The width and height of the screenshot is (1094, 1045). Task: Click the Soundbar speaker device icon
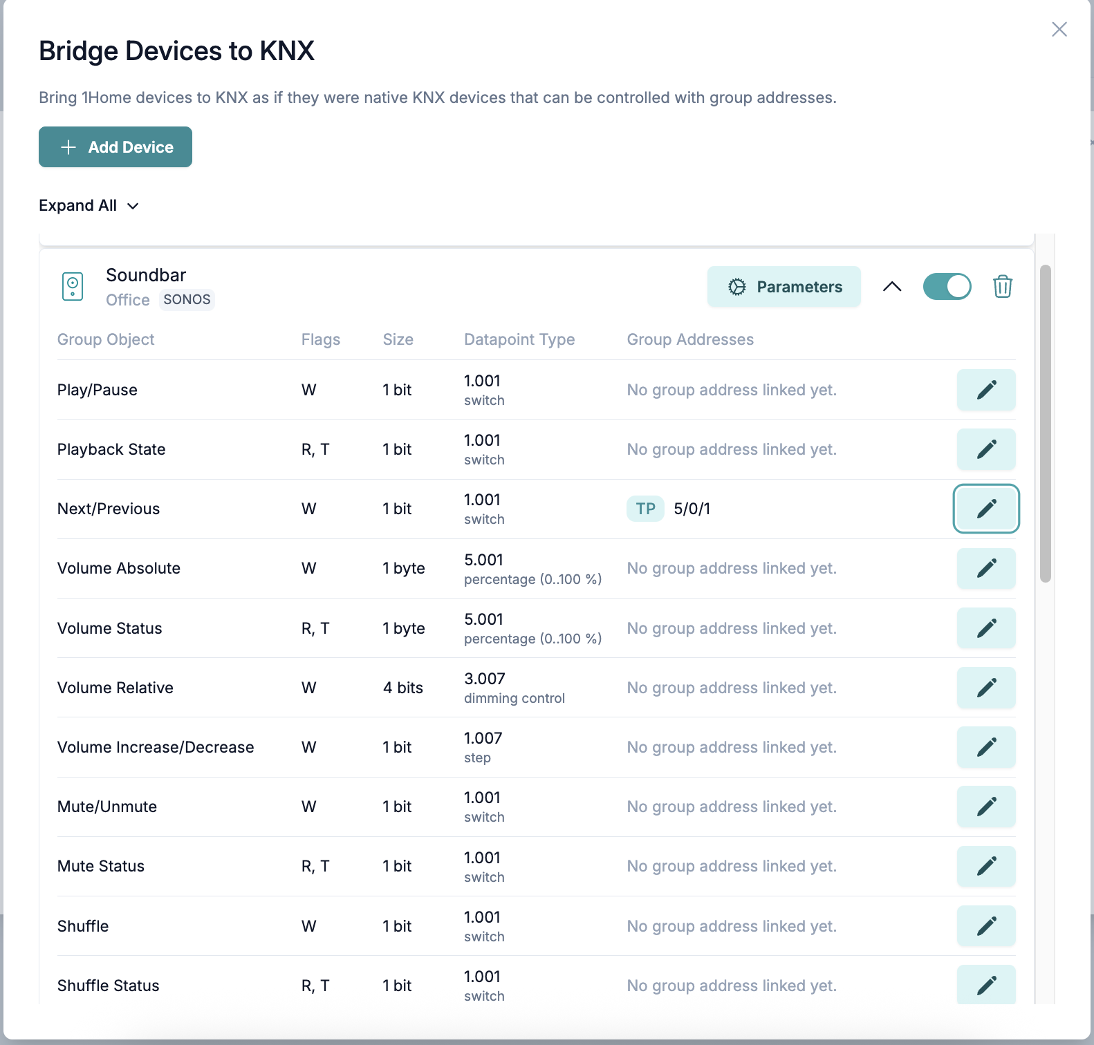click(x=73, y=286)
